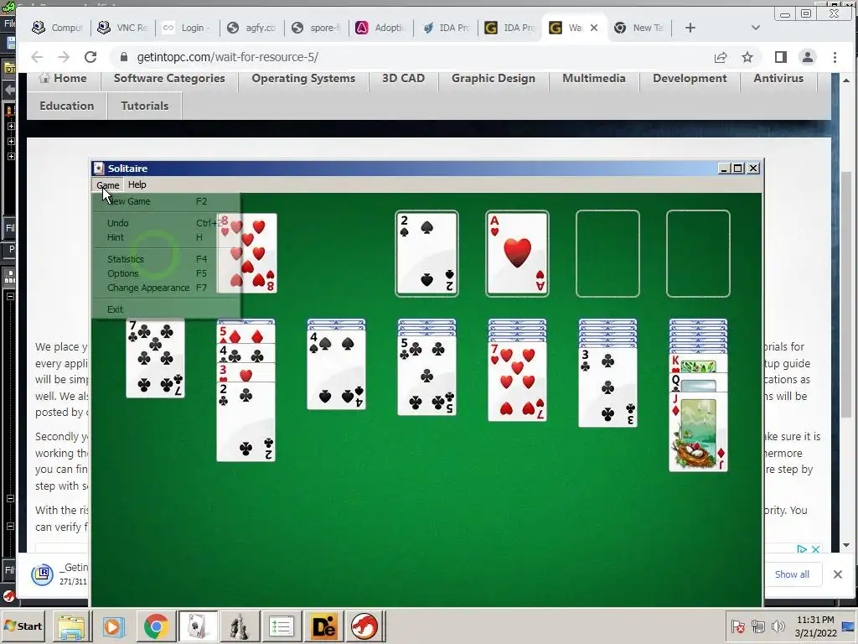Click the third empty foundation slot
The image size is (858, 644).
607,253
